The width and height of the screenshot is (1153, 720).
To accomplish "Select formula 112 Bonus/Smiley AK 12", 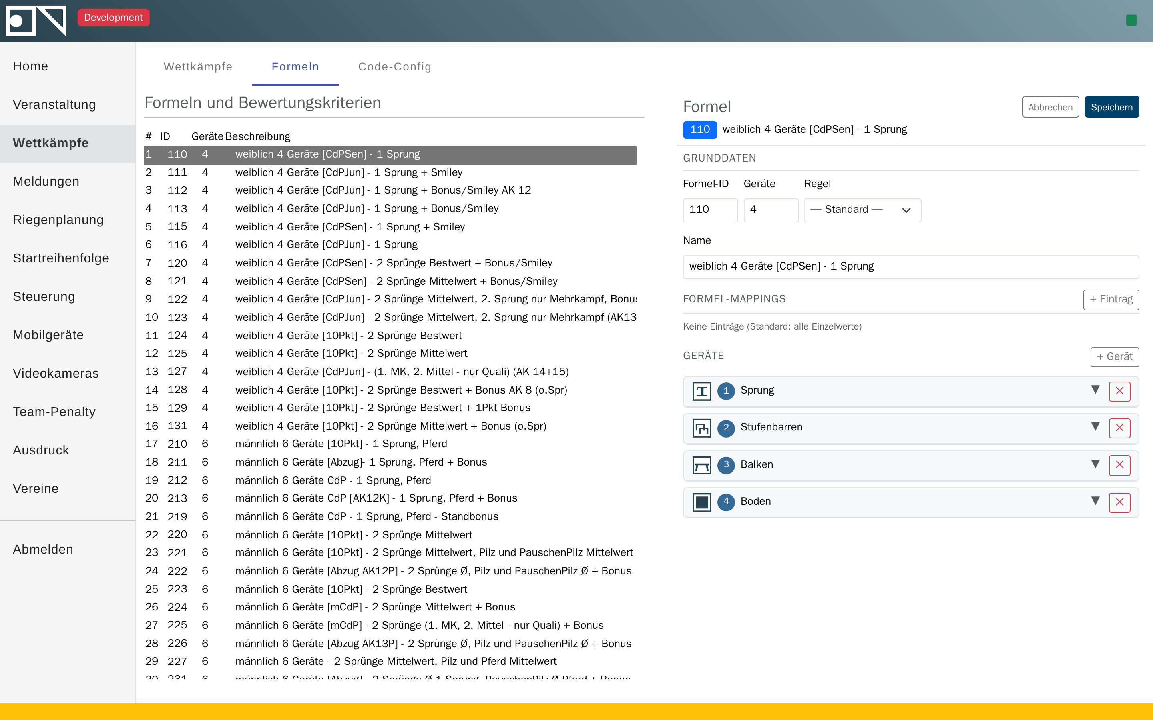I will (x=390, y=190).
